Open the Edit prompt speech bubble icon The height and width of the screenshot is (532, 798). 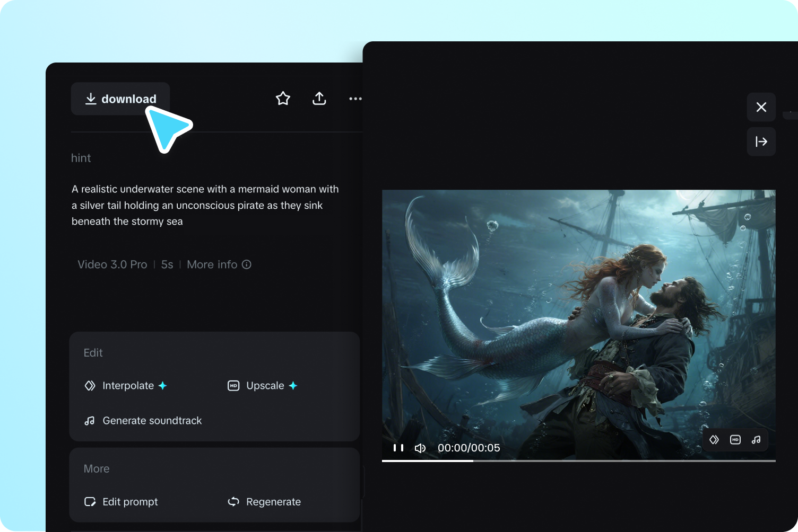tap(90, 501)
